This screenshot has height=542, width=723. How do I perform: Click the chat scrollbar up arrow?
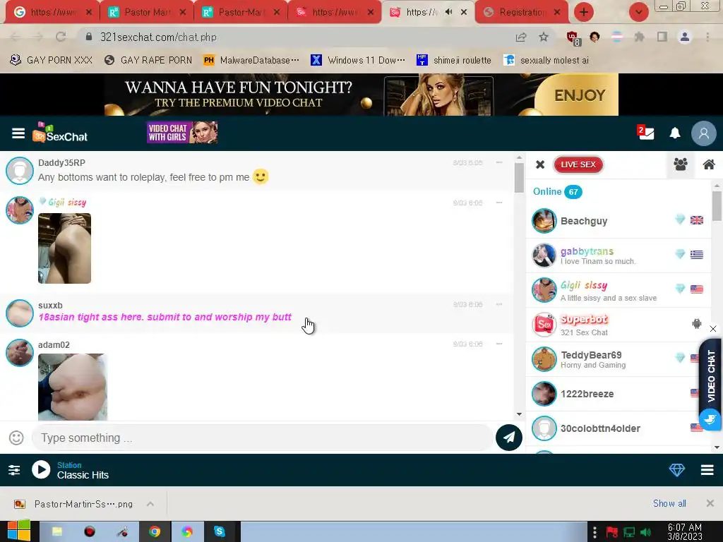(519, 157)
